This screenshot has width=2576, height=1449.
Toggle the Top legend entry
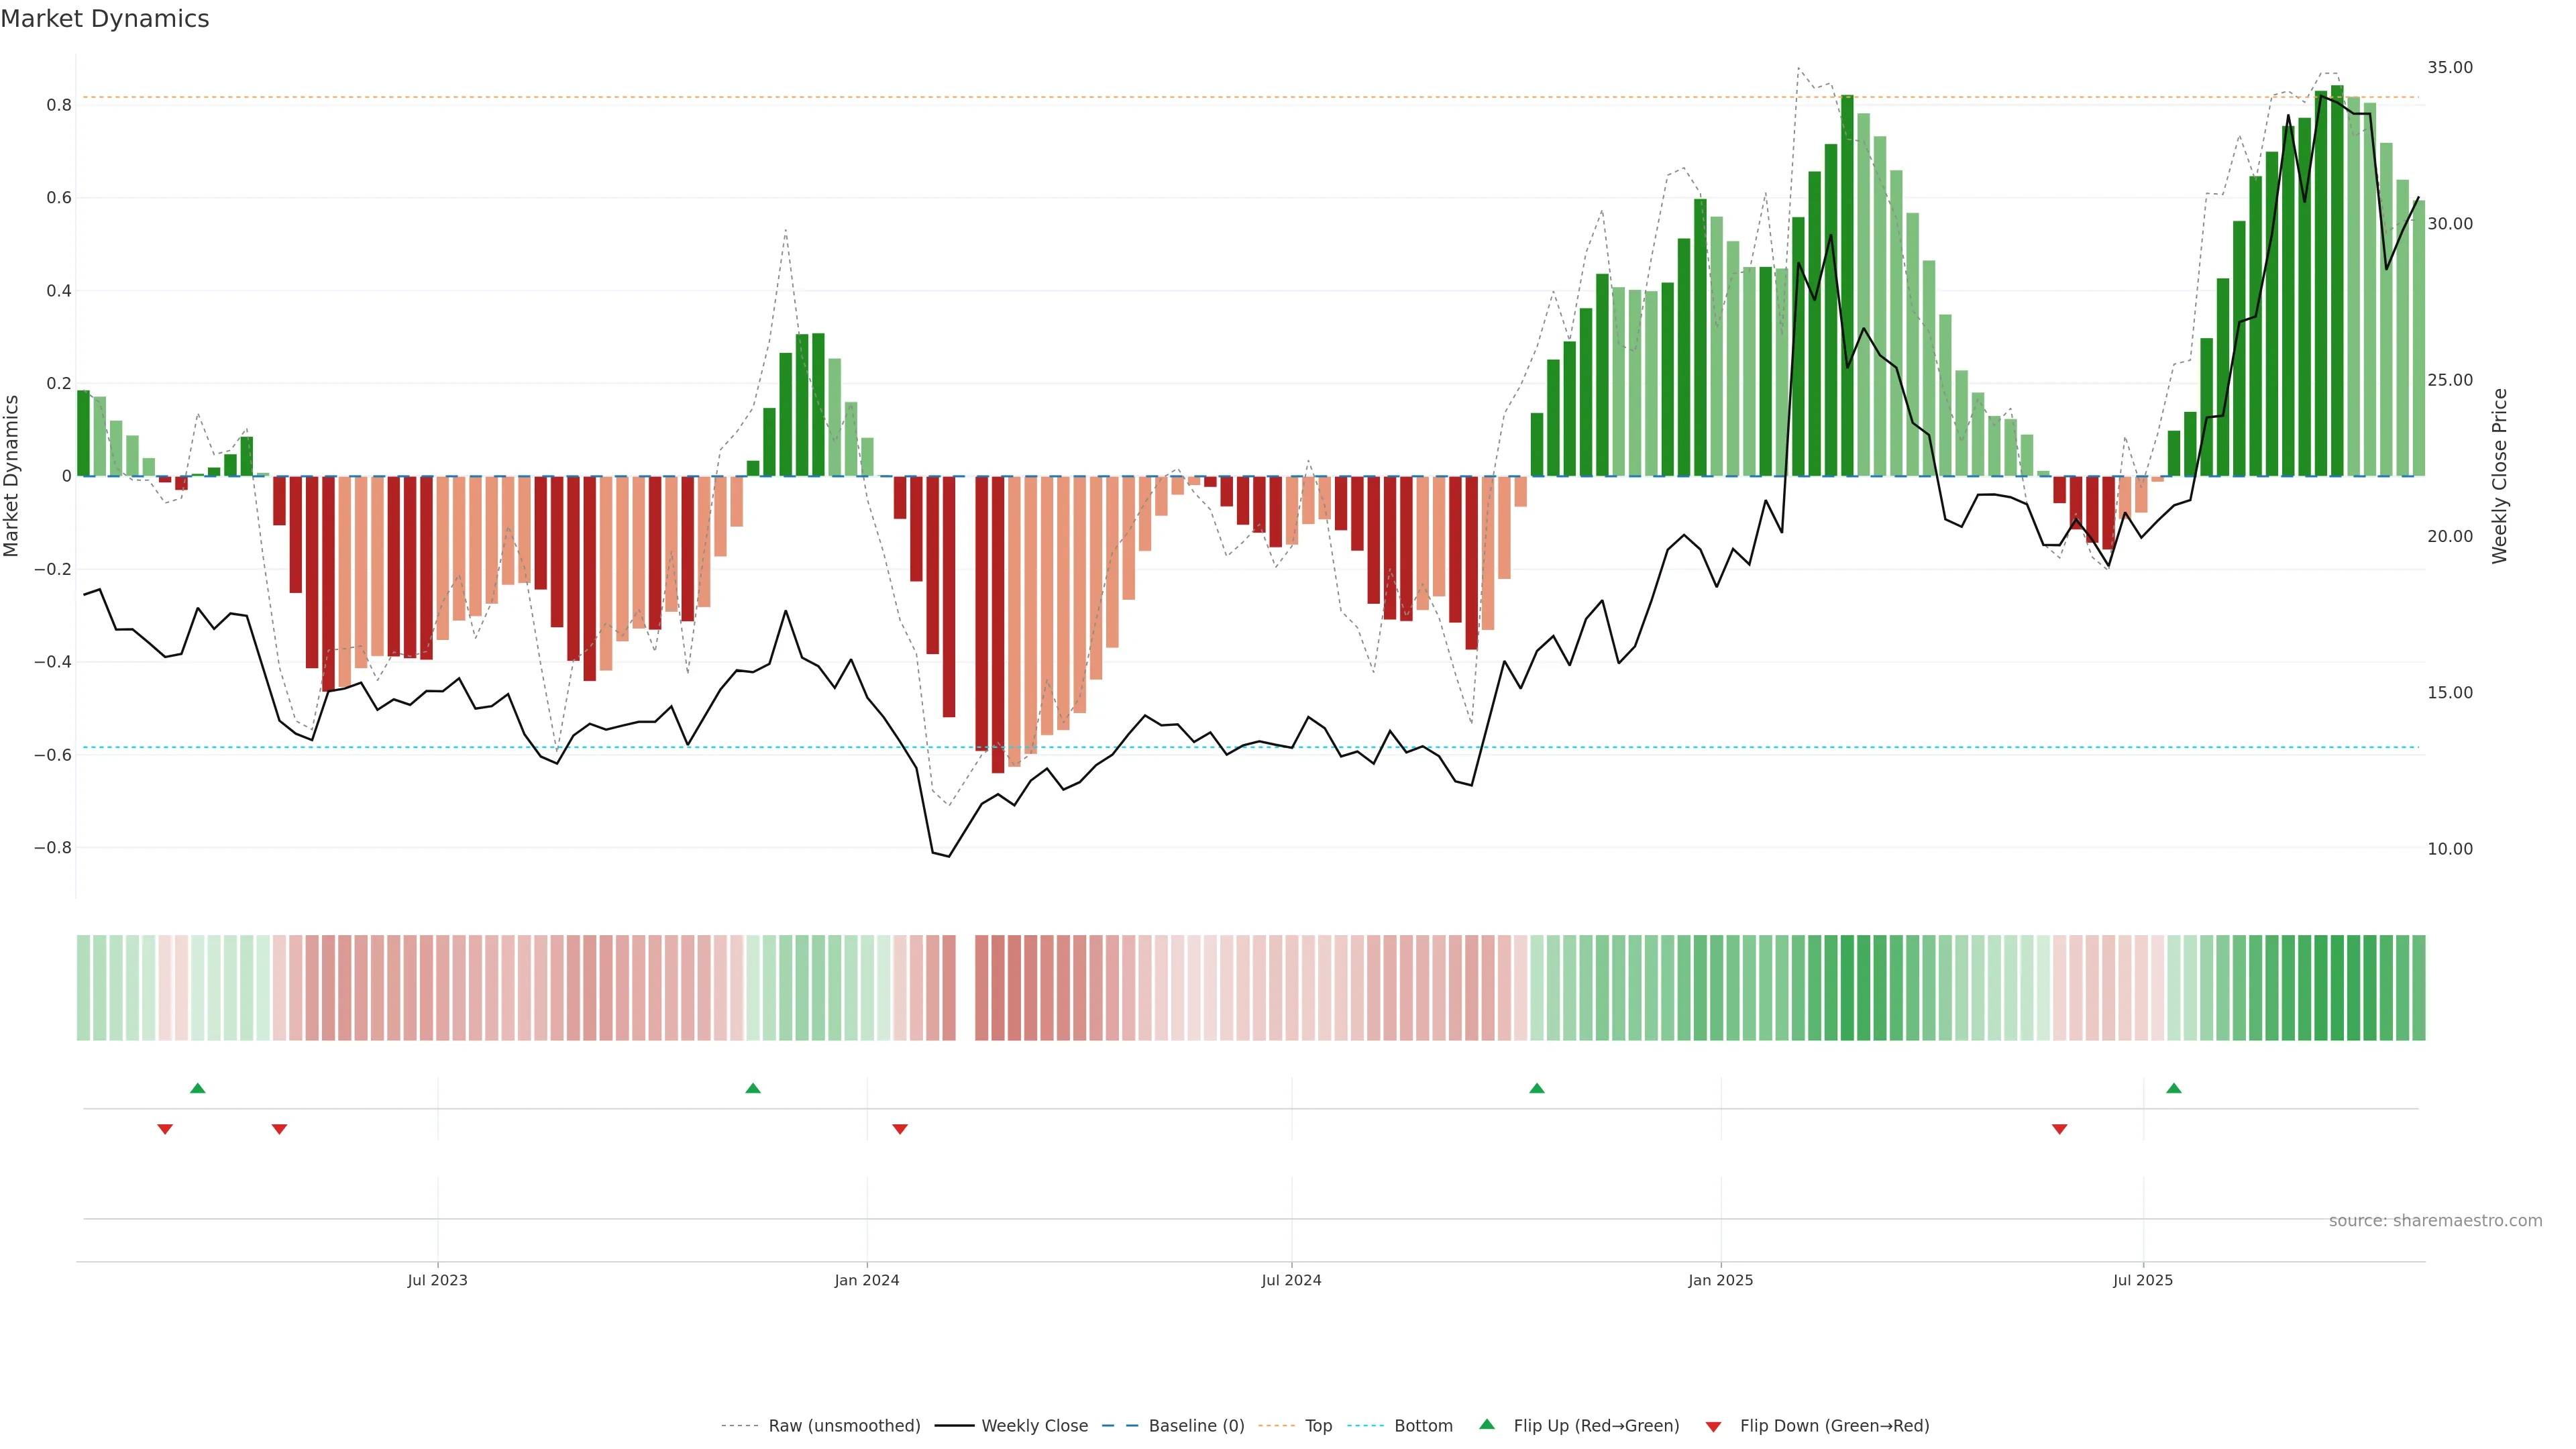pyautogui.click(x=1318, y=1425)
